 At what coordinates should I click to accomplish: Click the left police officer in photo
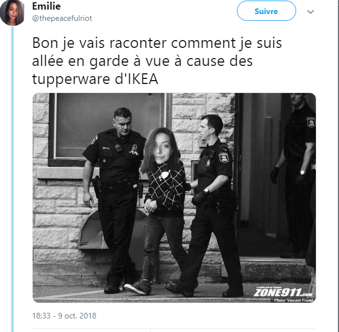115,200
